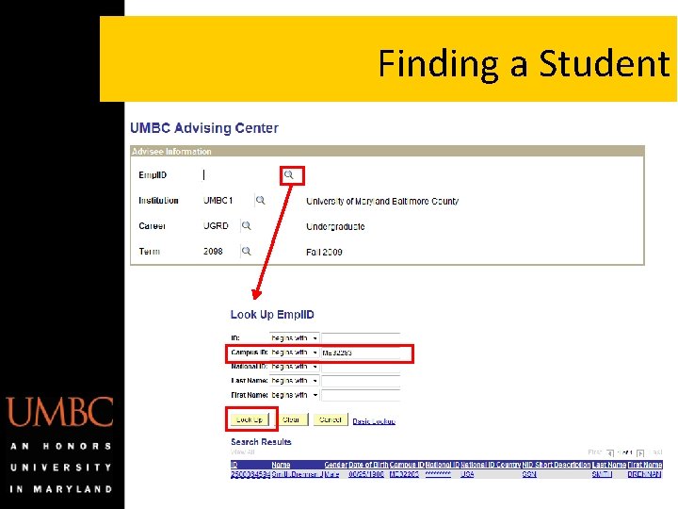The height and width of the screenshot is (509, 678).
Task: Open the Basic Lookup link
Action: pyautogui.click(x=374, y=421)
